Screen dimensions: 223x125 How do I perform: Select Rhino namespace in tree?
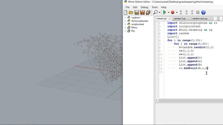134,28
